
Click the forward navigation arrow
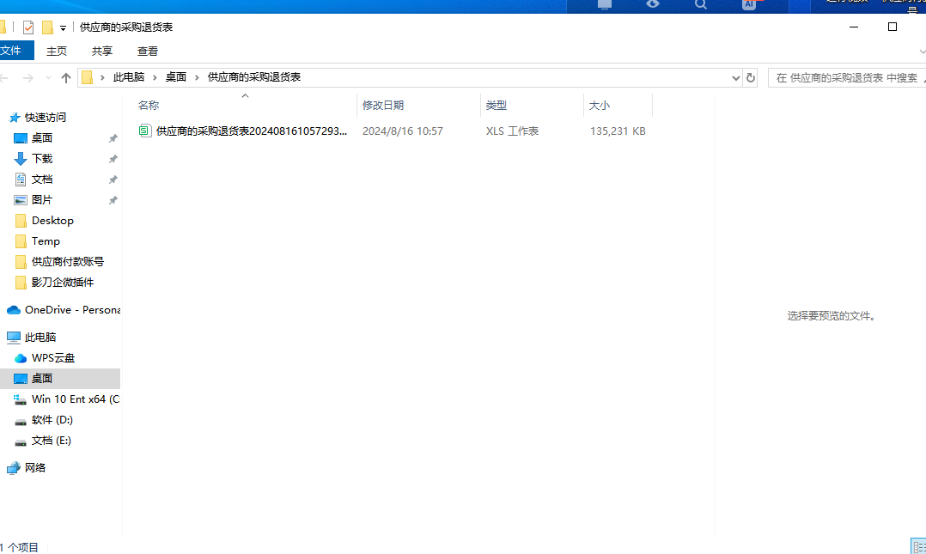[27, 77]
